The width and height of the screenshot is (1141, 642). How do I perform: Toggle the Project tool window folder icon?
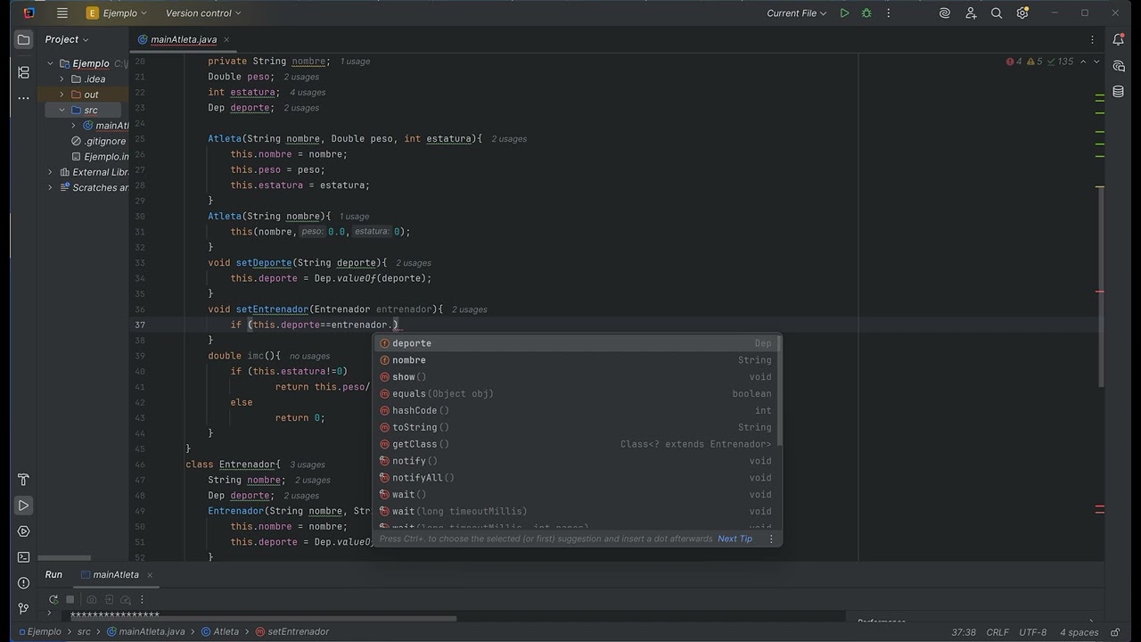click(23, 39)
